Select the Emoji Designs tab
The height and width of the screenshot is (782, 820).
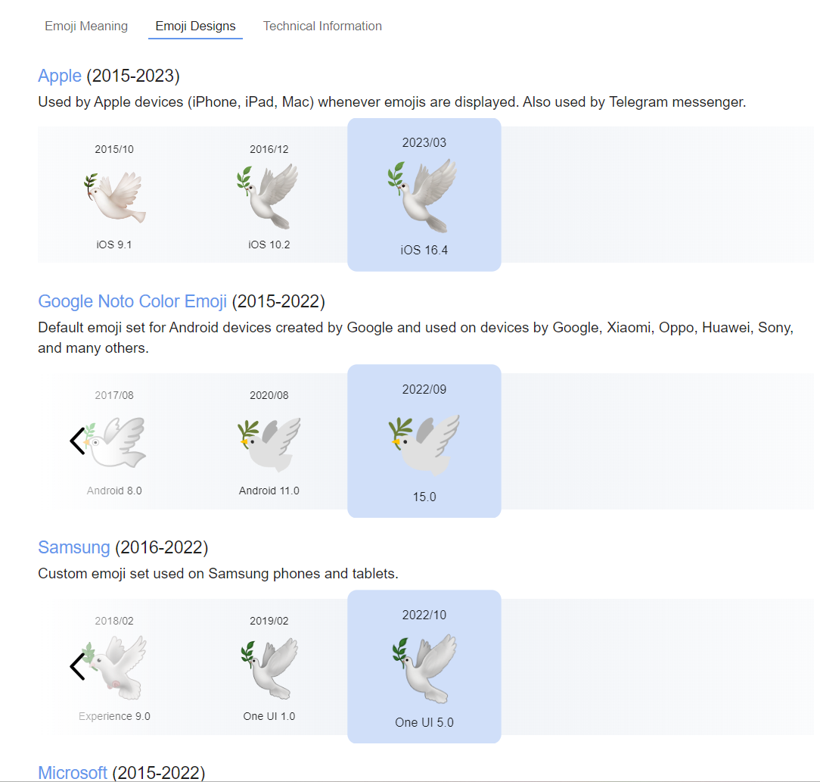195,26
